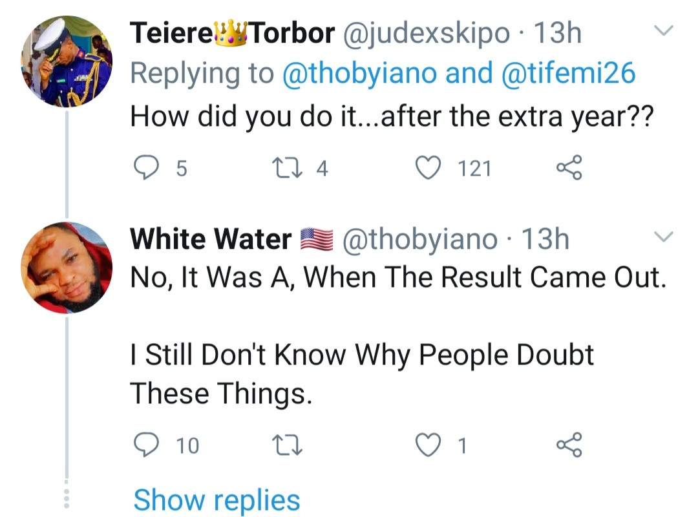
Task: Expand the chevron menu on White Water's tweet
Action: pos(664,237)
